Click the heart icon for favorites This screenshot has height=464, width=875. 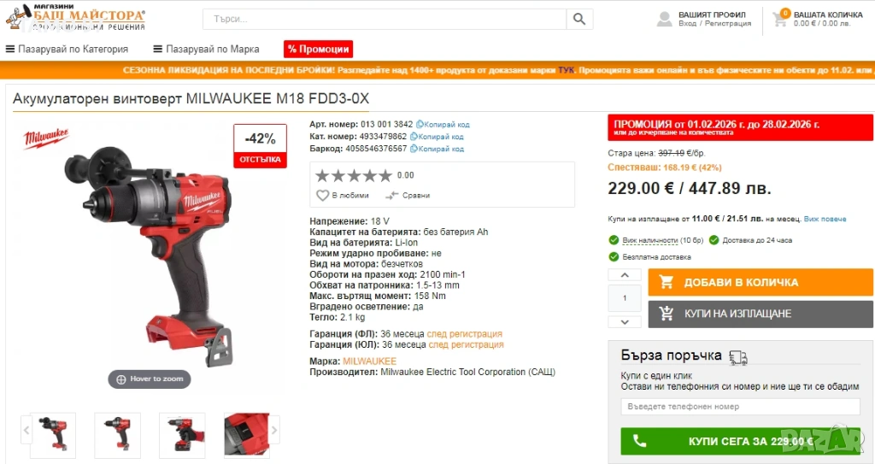pos(322,196)
